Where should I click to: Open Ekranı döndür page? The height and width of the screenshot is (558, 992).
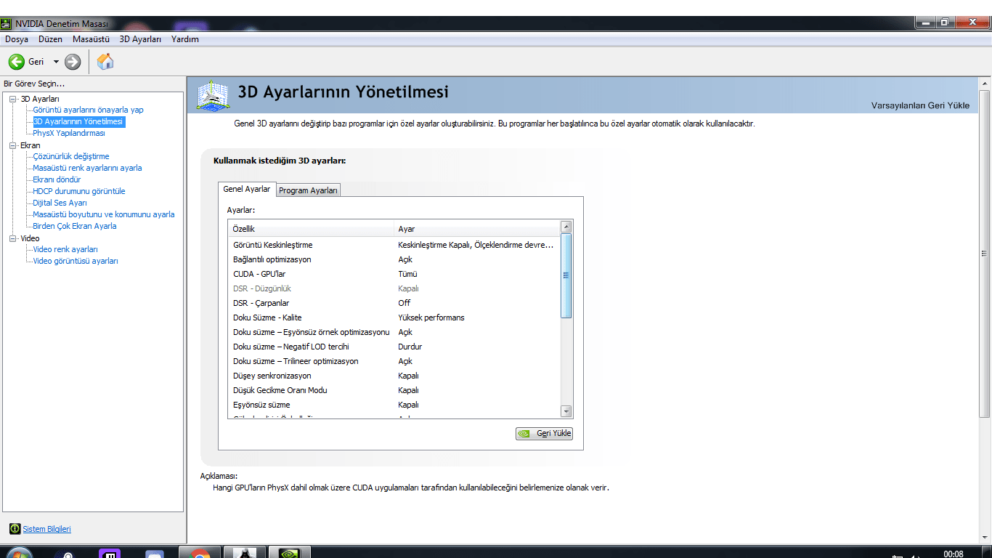tap(57, 179)
